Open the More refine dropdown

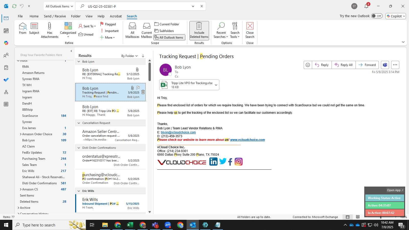[107, 38]
